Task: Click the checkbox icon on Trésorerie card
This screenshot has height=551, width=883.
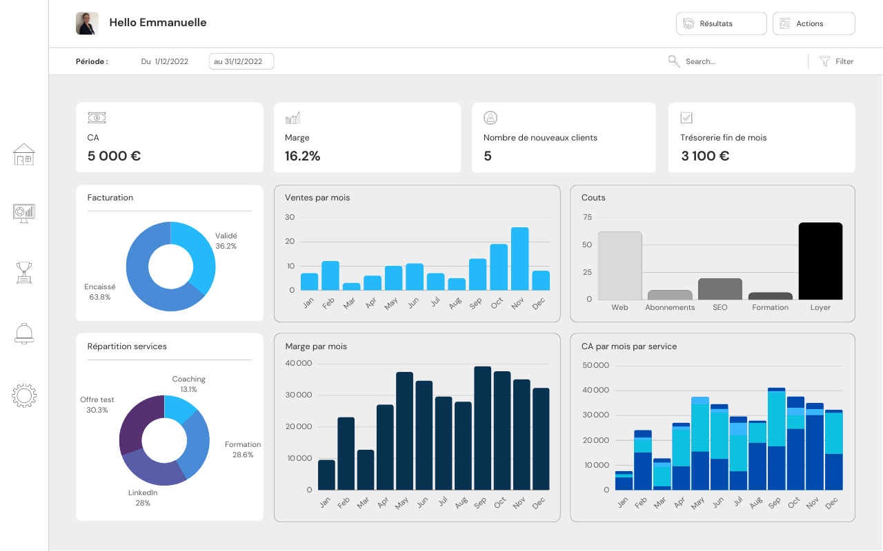Action: coord(686,118)
